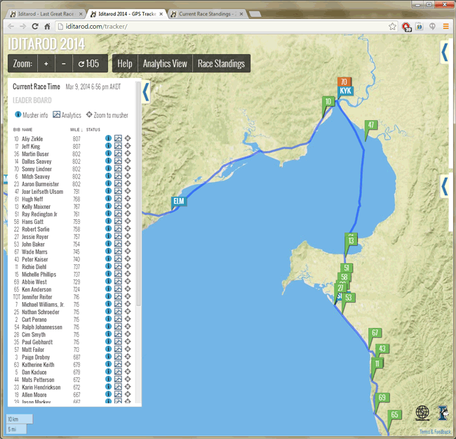Click the leader board scrollbar

138,194
